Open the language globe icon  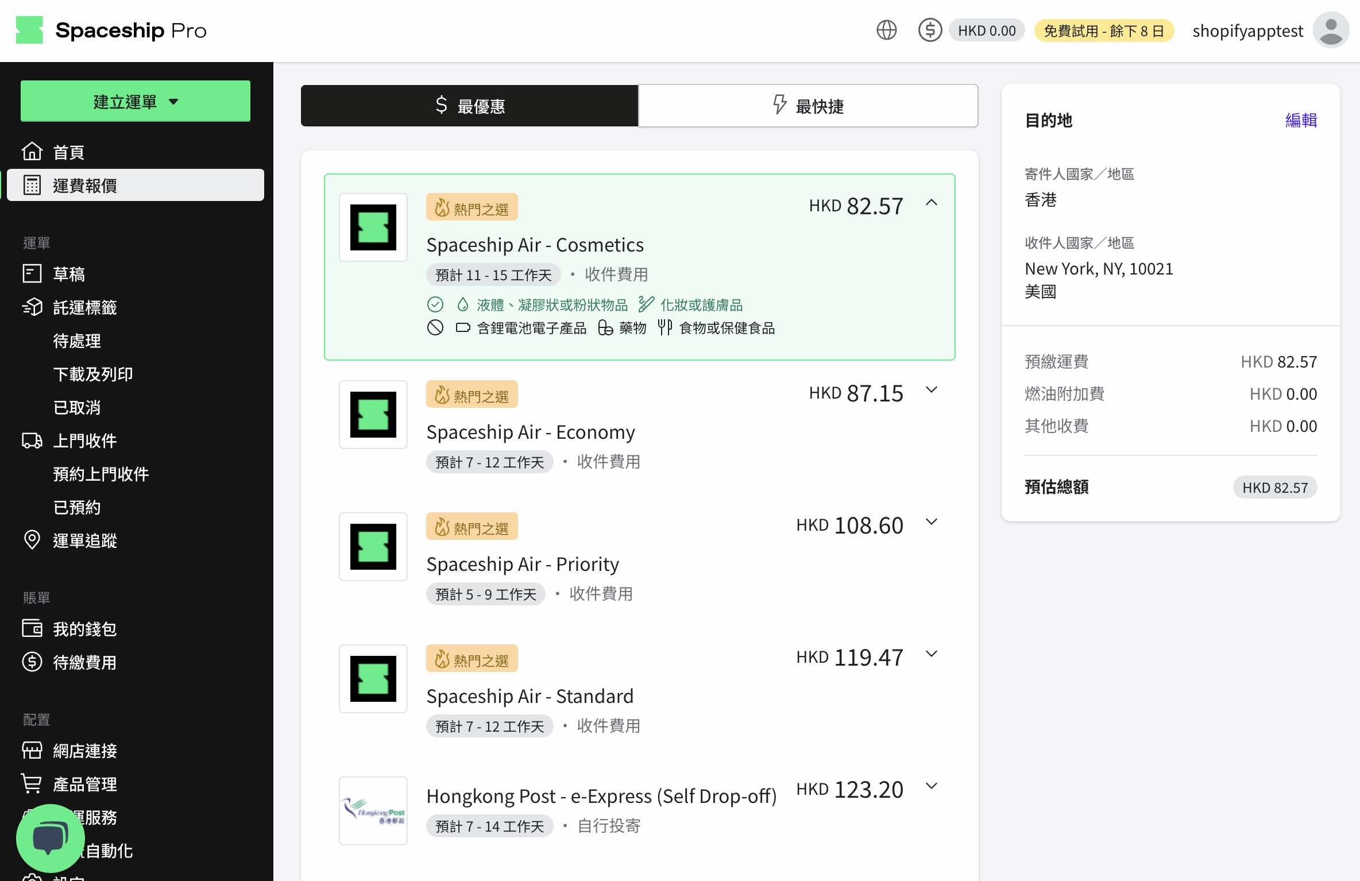(886, 30)
